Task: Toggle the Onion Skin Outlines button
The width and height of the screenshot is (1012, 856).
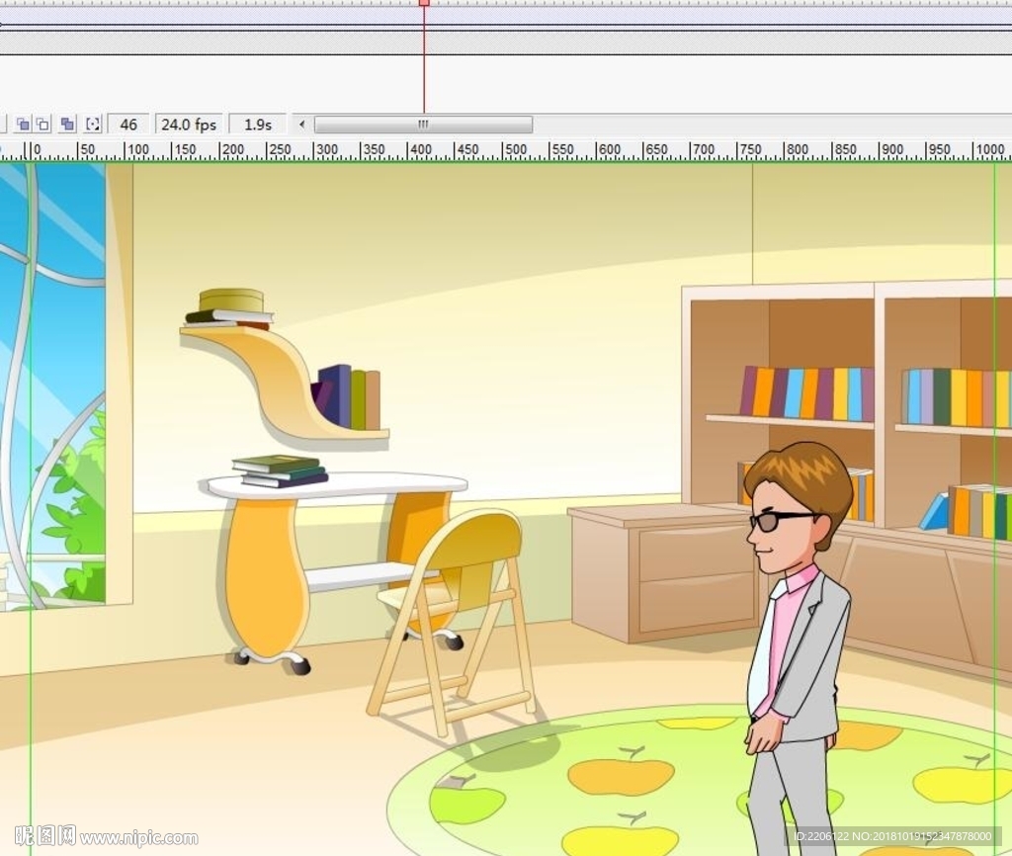Action: pyautogui.click(x=43, y=124)
